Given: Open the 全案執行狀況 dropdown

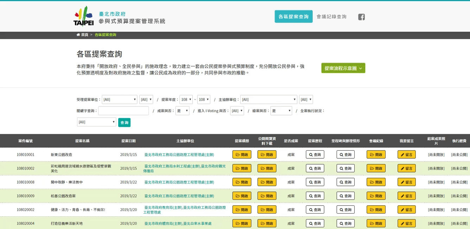Looking at the screenshot, I should (96, 122).
